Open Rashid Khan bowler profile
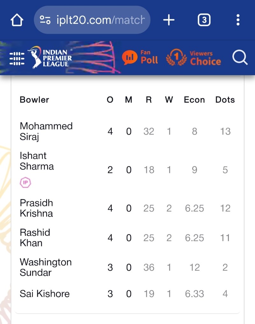The image size is (255, 324). [35, 238]
